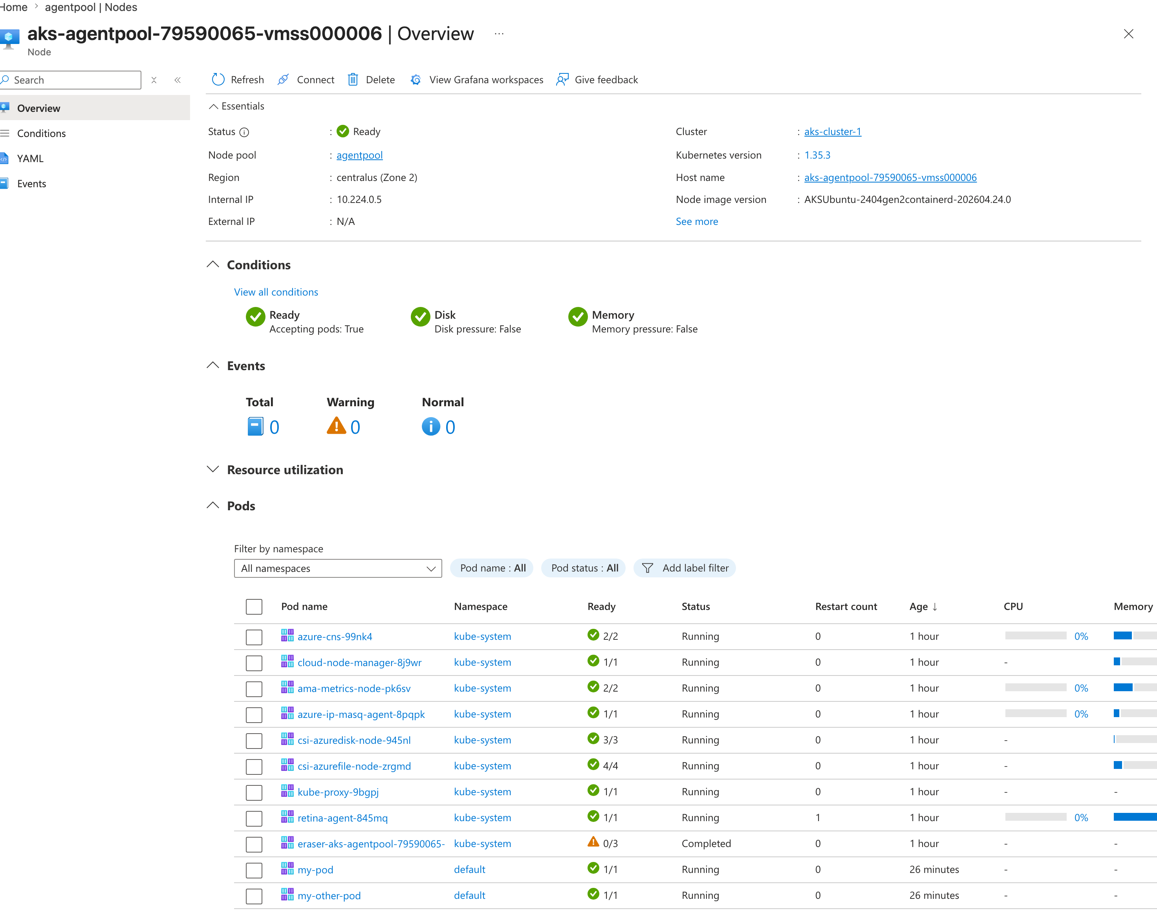The width and height of the screenshot is (1157, 922).
Task: Select the azure-cns-99nk4 pod checkbox
Action: [x=254, y=637]
